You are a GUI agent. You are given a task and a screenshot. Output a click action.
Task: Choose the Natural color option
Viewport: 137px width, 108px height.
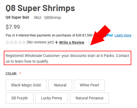(60, 85)
